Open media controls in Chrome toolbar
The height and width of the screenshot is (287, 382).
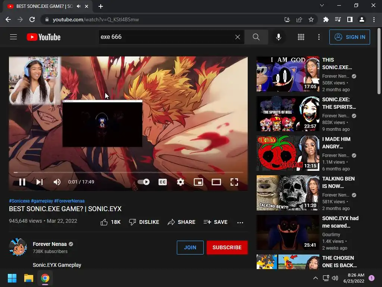pos(338,19)
